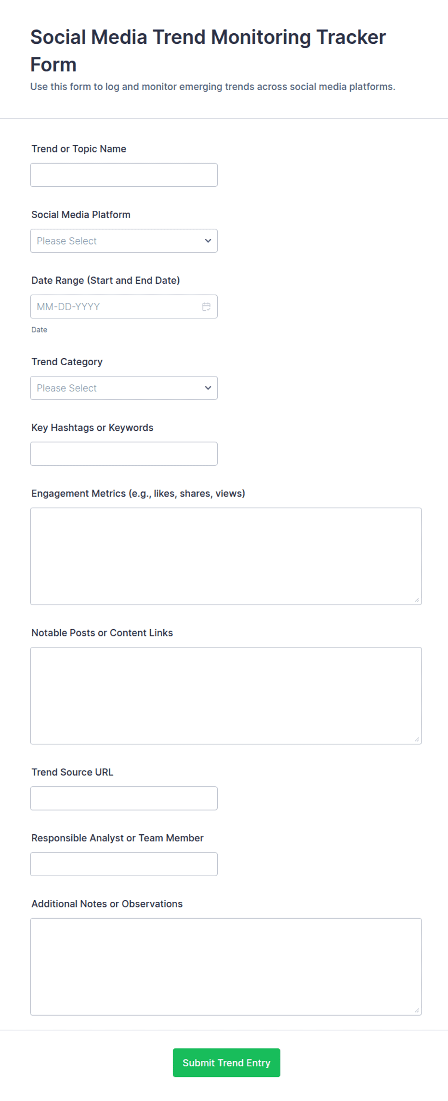Click the Trend Category label

(67, 362)
